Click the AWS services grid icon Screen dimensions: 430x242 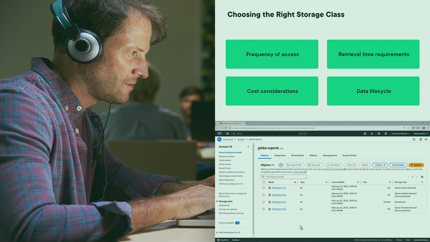pos(227,133)
